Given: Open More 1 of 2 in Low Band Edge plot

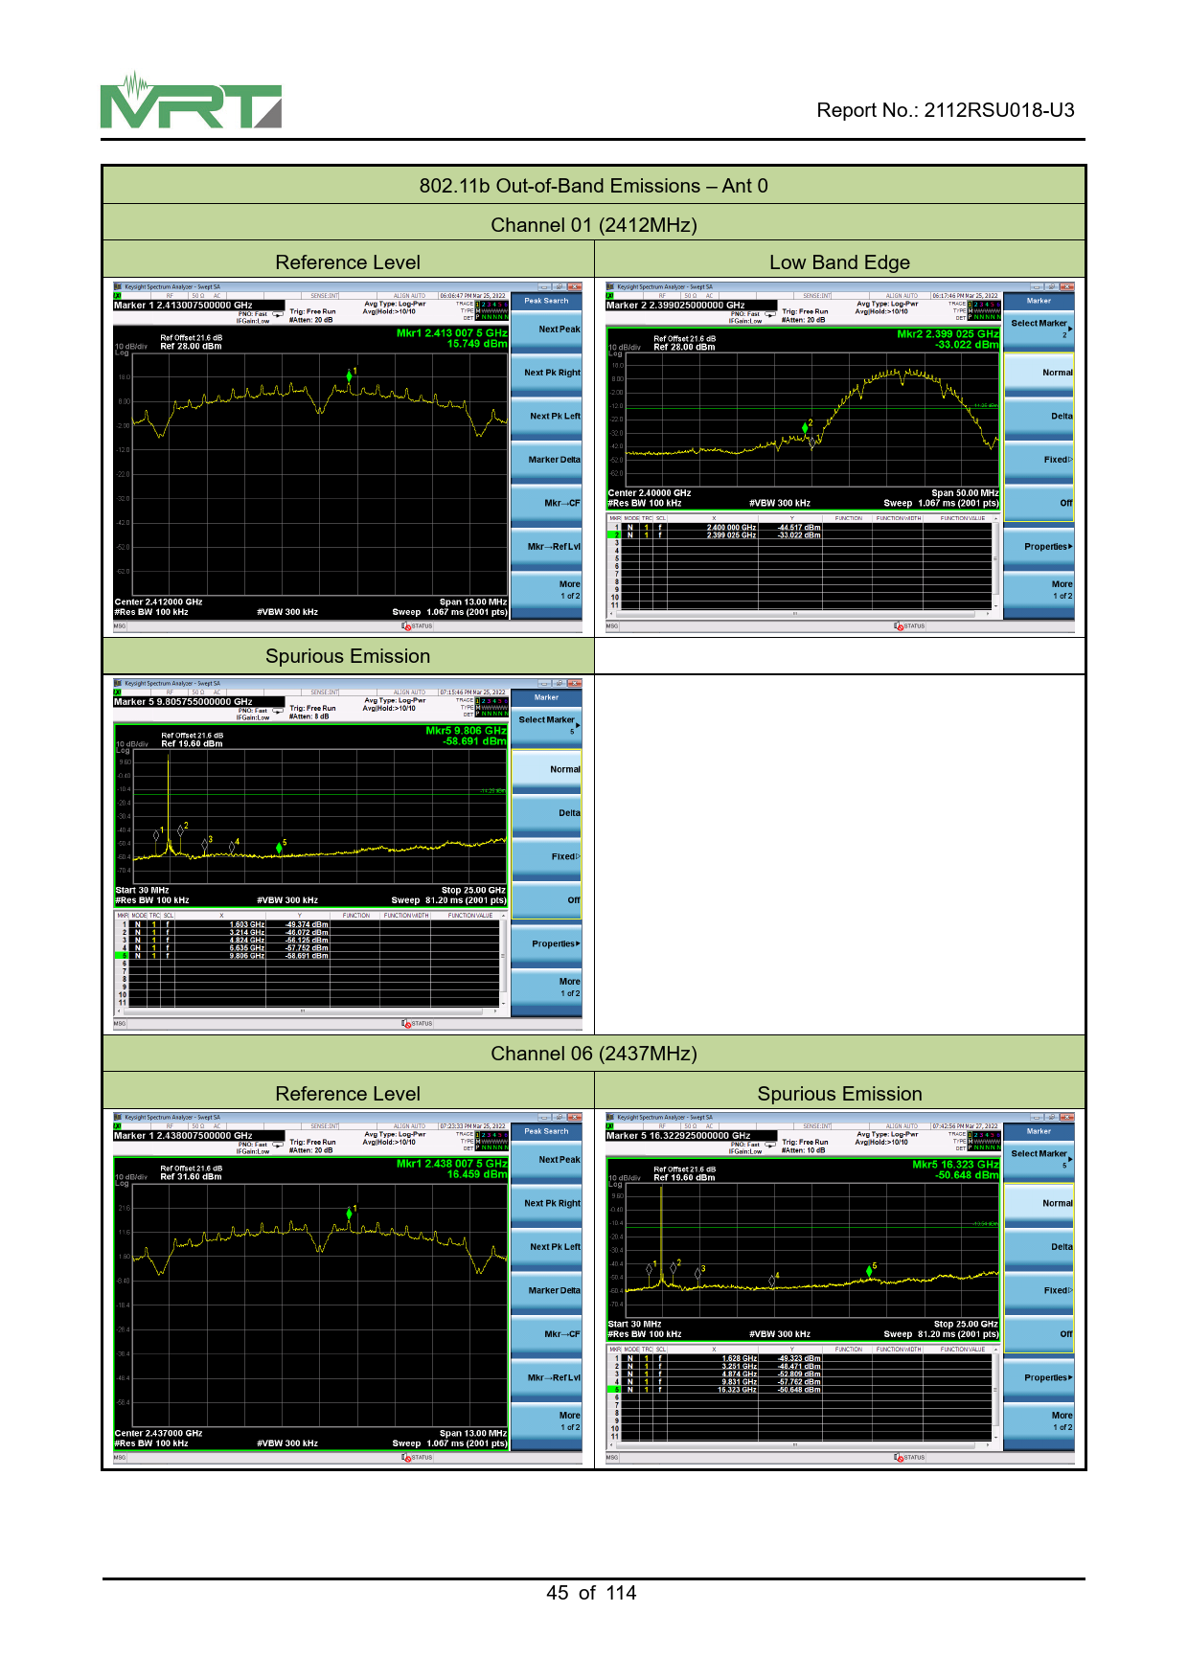Looking at the screenshot, I should click(1039, 590).
